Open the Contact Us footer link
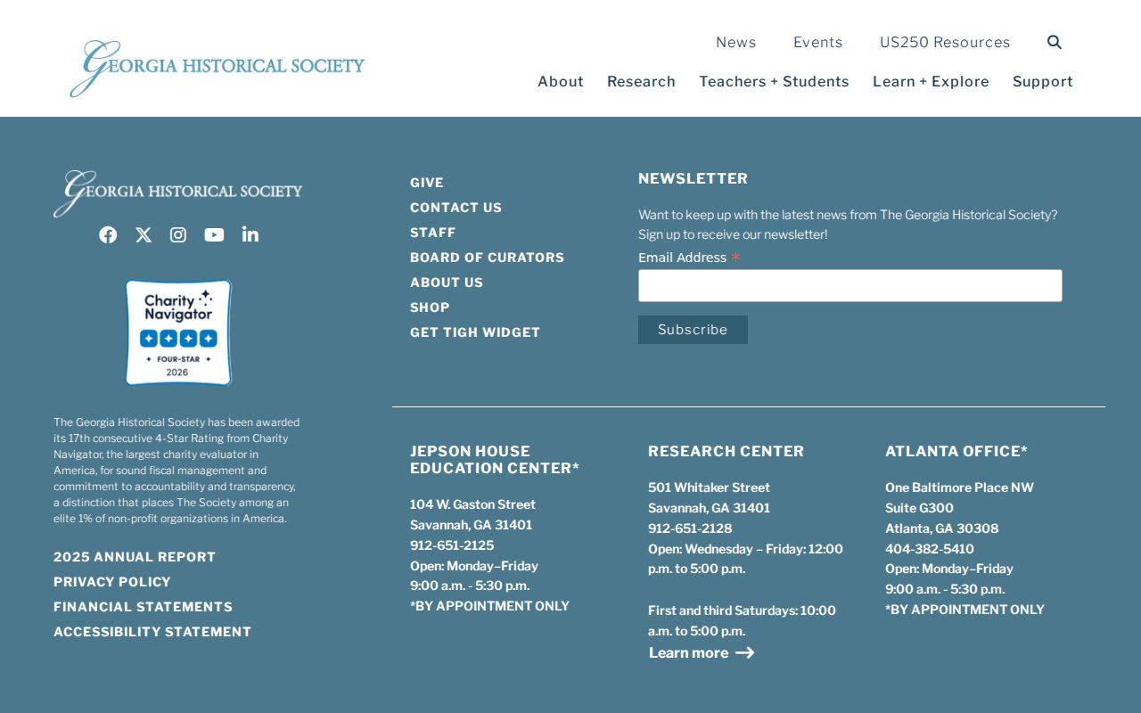1141x713 pixels. point(456,208)
